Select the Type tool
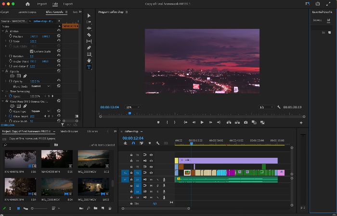The height and width of the screenshot is (216, 337). 89,67
